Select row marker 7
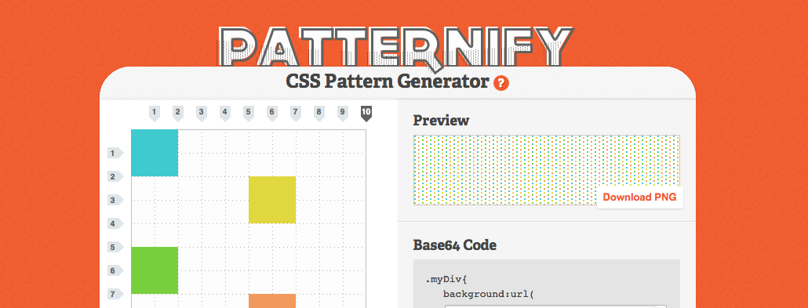 [115, 294]
